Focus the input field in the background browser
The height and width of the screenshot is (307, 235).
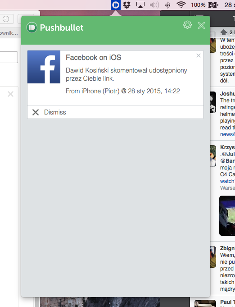[9, 57]
